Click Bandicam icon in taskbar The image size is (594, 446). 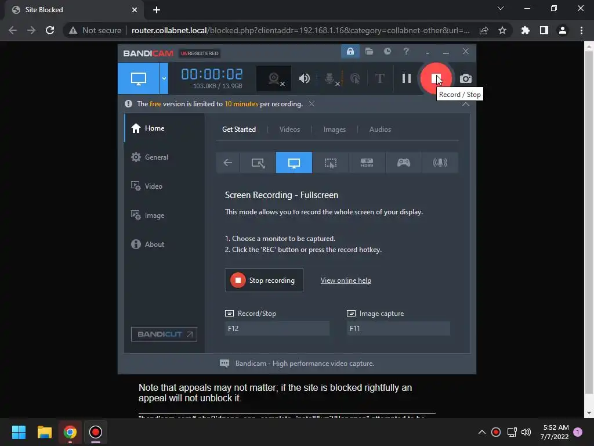pyautogui.click(x=96, y=432)
